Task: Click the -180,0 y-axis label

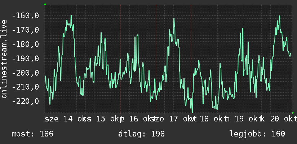Action: point(25,44)
